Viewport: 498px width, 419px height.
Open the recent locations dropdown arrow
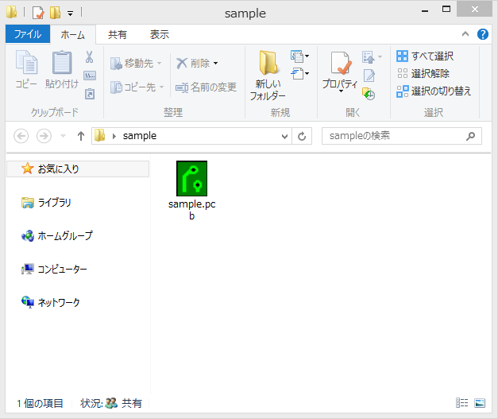[63, 136]
